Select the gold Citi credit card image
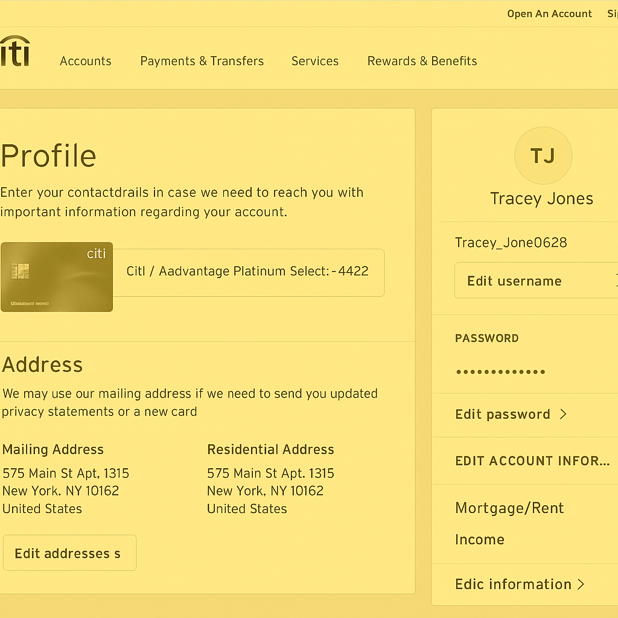This screenshot has width=618, height=618. 57,277
